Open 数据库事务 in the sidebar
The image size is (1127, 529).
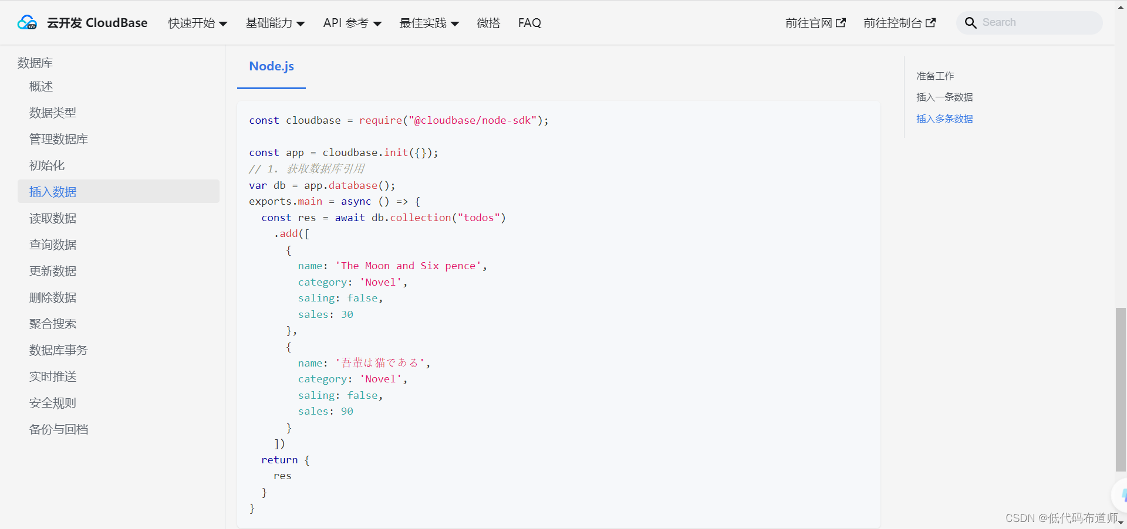(x=59, y=350)
